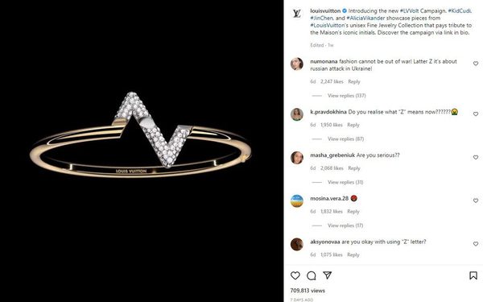Open the #AliciaVikander hashtag
This screenshot has height=302, width=483.
point(365,19)
